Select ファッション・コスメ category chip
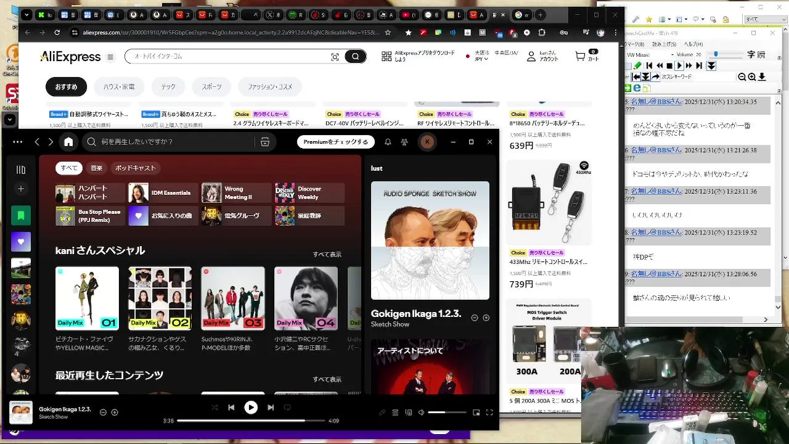 click(x=270, y=87)
